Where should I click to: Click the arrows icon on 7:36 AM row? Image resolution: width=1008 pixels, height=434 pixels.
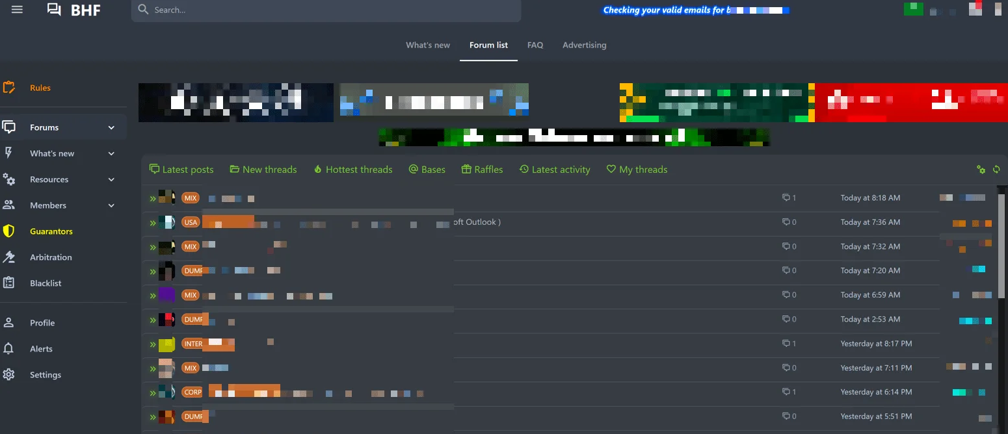(153, 223)
